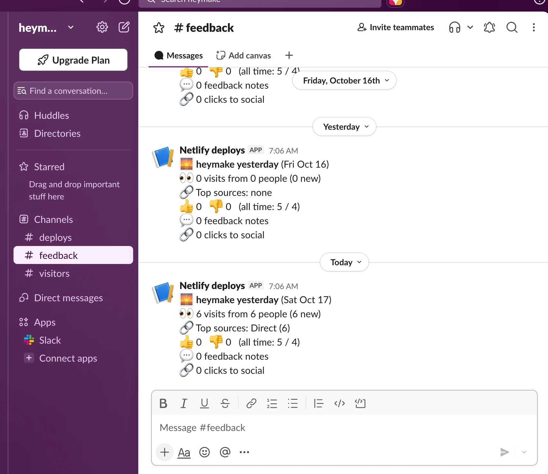The image size is (548, 474).
Task: Mention someone with @ icon
Action: click(x=225, y=452)
